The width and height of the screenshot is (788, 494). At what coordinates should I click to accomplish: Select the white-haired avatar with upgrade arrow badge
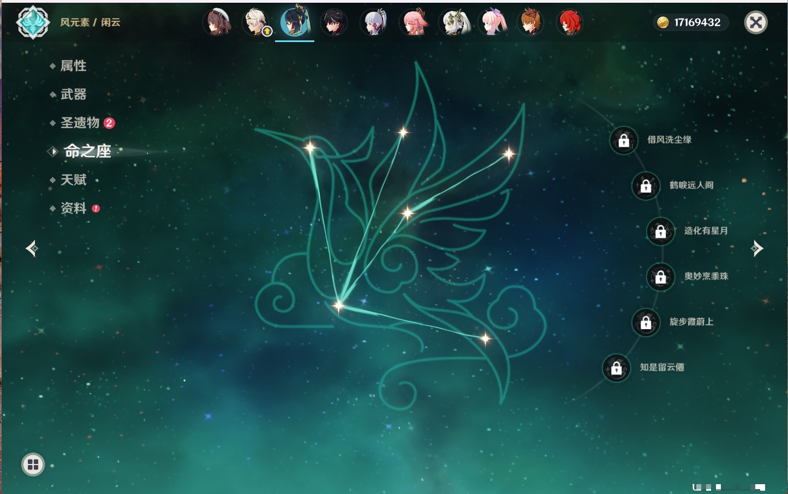256,22
